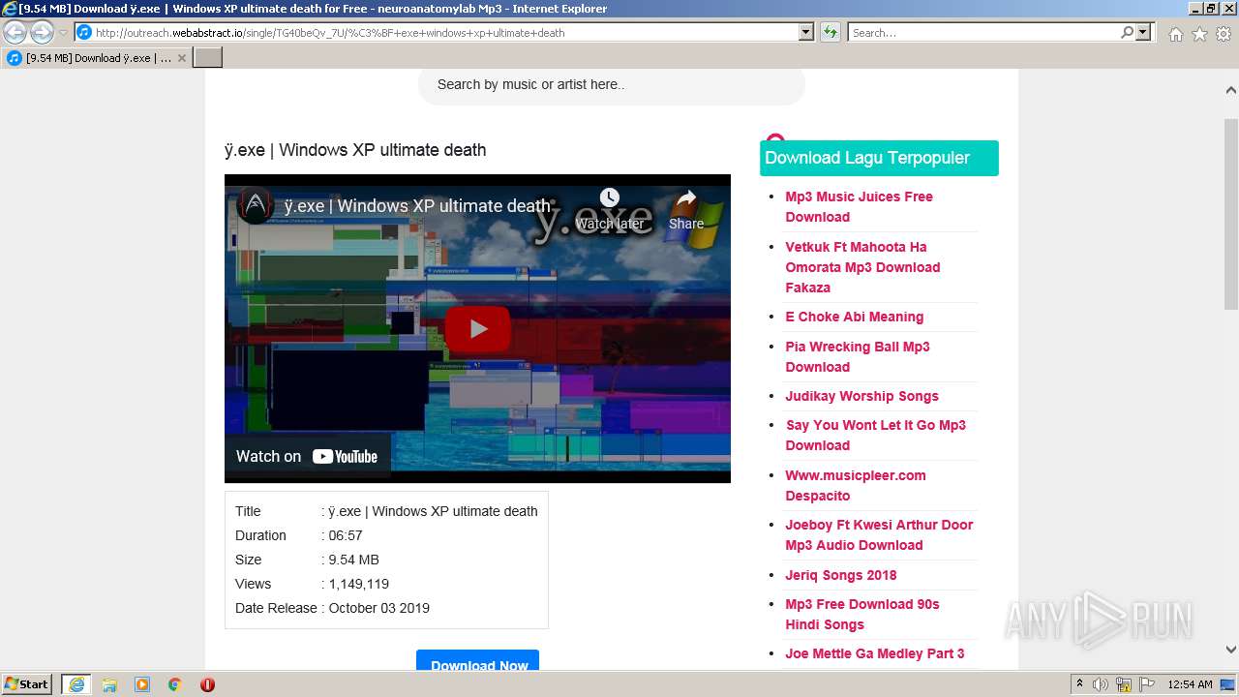Open 'Joeboy Ft Kwesi Arthur Door' link

point(879,534)
